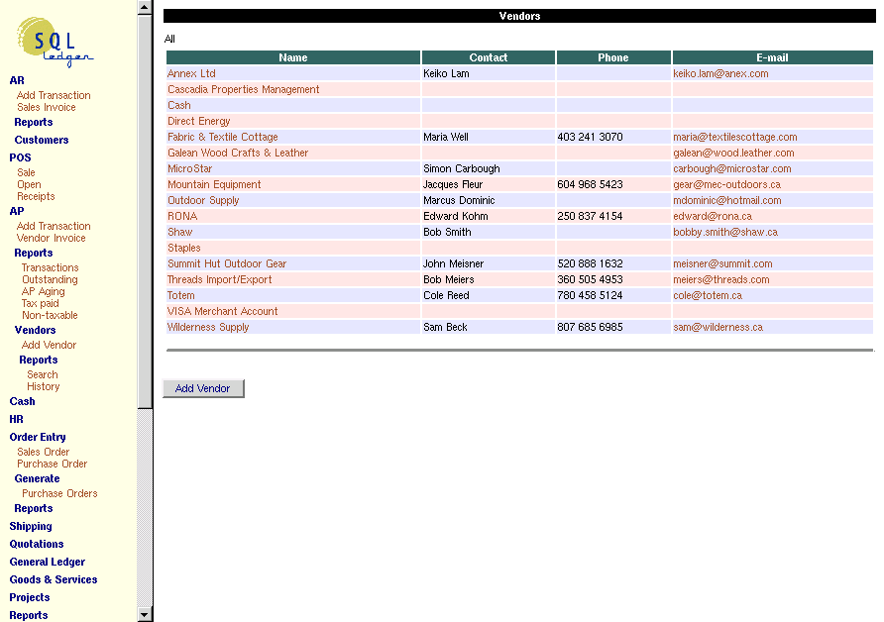
Task: Open Add Vendor from the sidebar
Action: point(48,345)
